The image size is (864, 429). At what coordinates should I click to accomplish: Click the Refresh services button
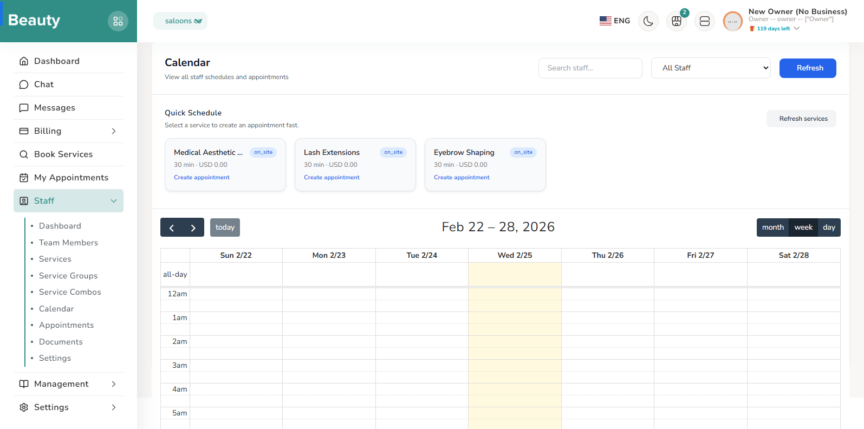pyautogui.click(x=801, y=119)
